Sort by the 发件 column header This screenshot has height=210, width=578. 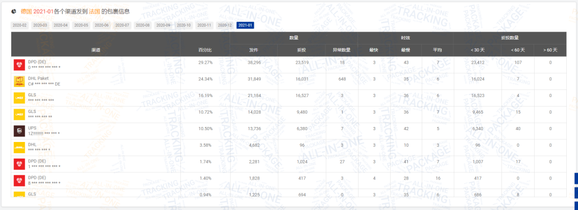pos(254,50)
